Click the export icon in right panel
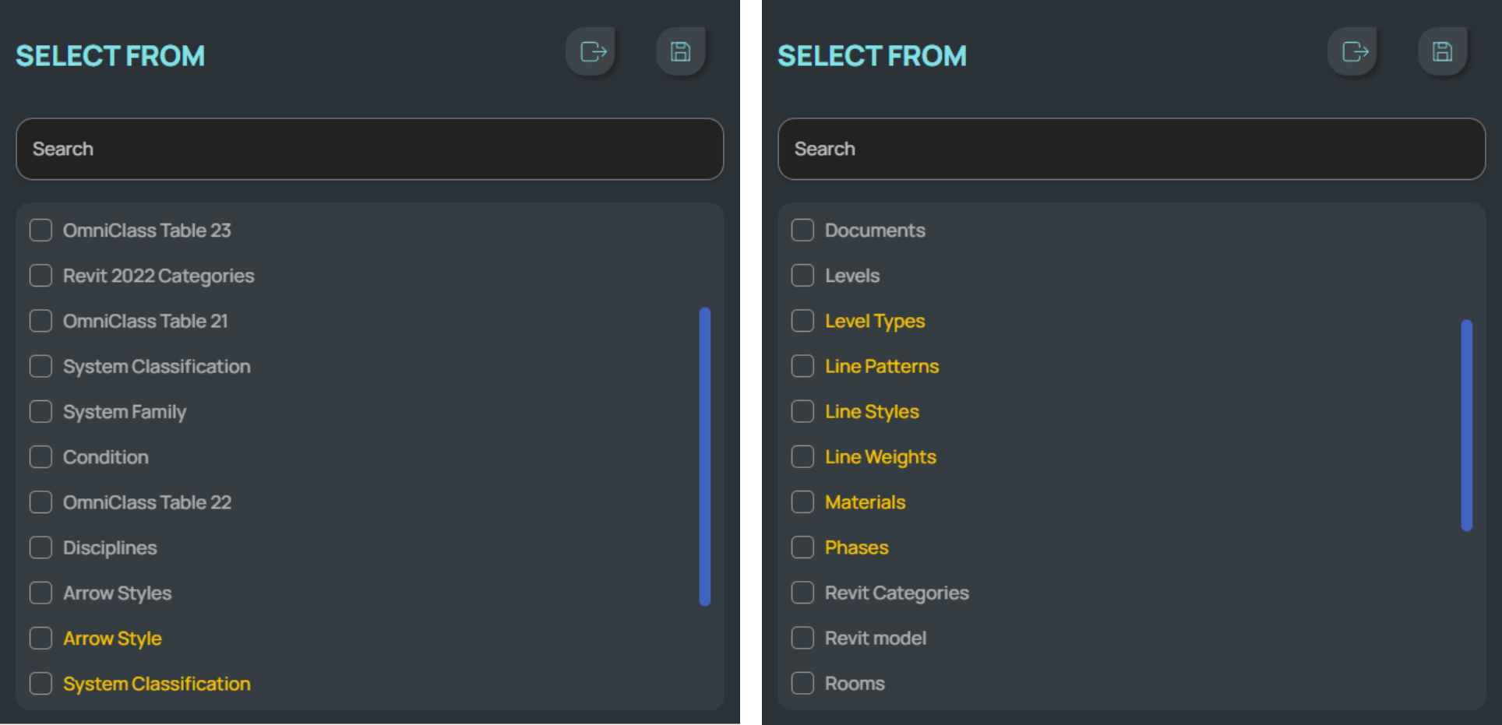 (1355, 52)
